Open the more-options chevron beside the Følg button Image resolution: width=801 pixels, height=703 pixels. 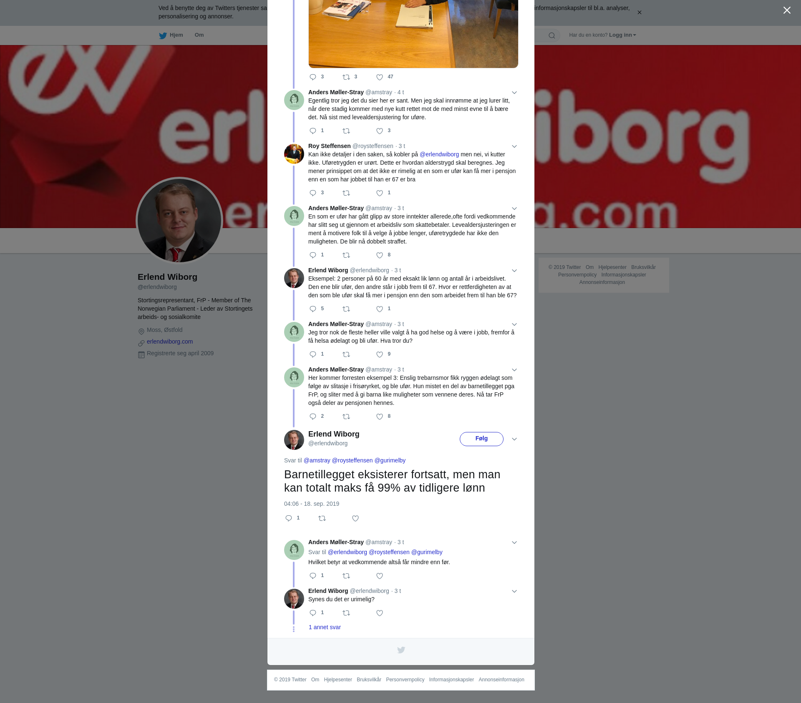tap(514, 439)
